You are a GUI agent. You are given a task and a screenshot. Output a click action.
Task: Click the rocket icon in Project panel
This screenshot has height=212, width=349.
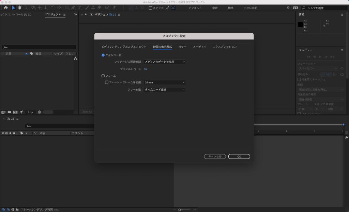click(21, 112)
